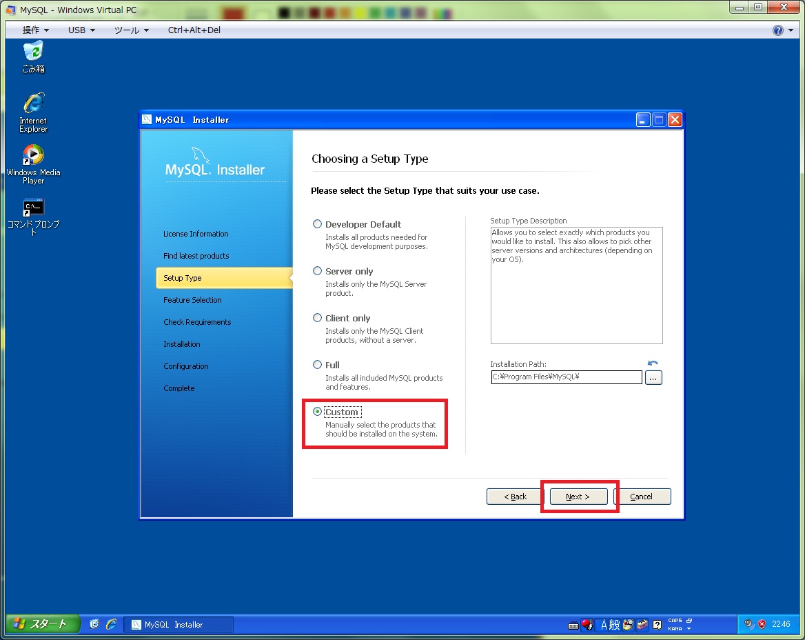Open the language bar options arrow
805x640 pixels.
click(689, 629)
